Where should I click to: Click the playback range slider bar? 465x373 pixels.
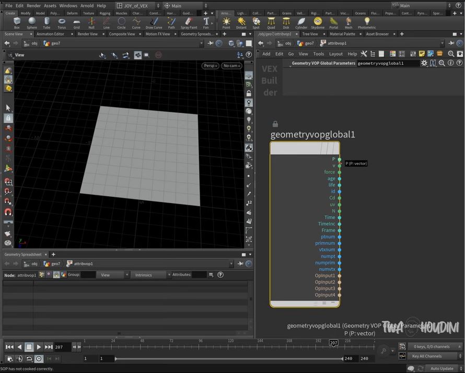[229, 359]
